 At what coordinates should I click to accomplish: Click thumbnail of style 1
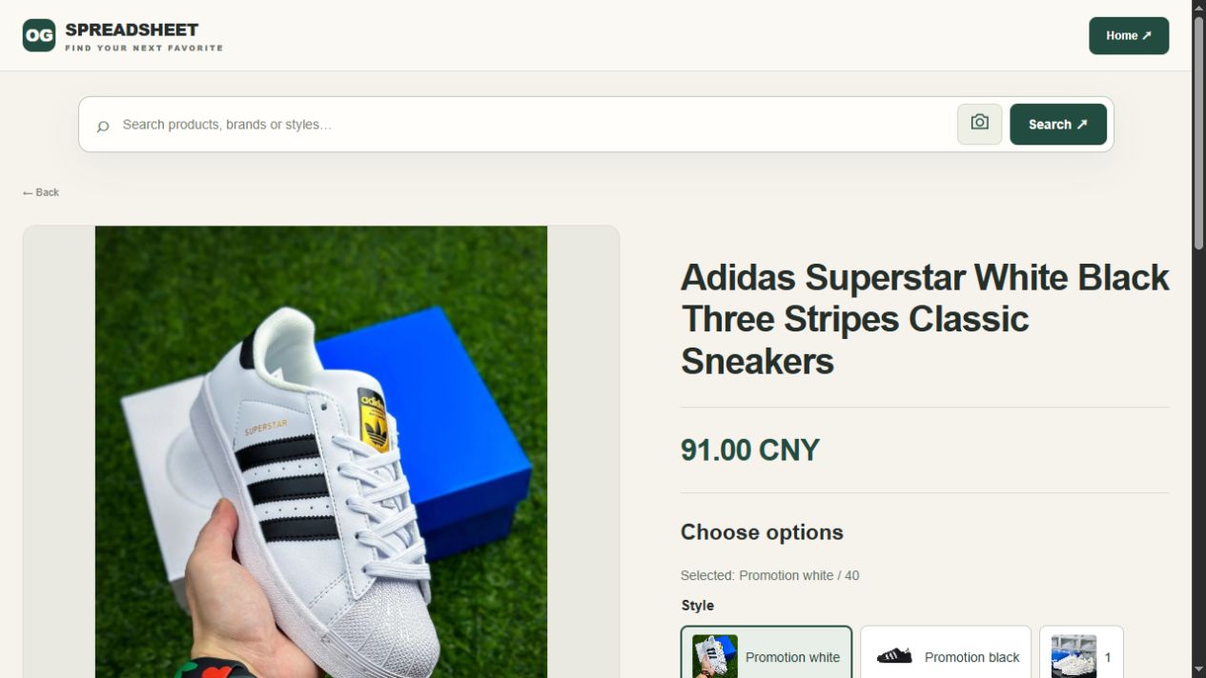pyautogui.click(x=1073, y=656)
